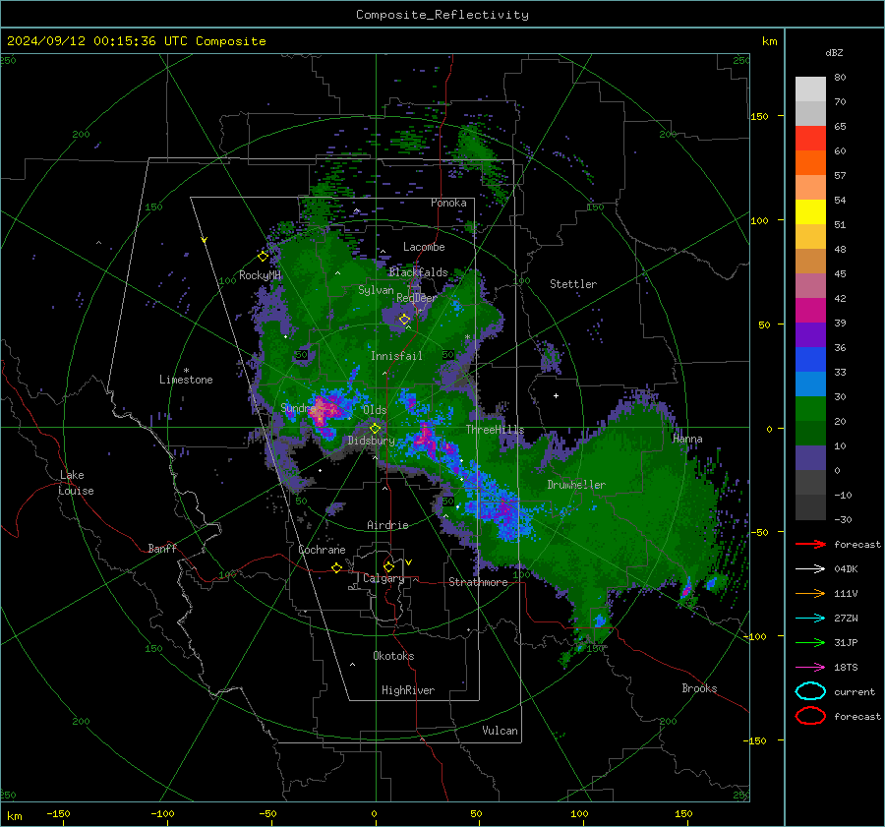Select the Didsbury label
This screenshot has height=827, width=885.
371,441
